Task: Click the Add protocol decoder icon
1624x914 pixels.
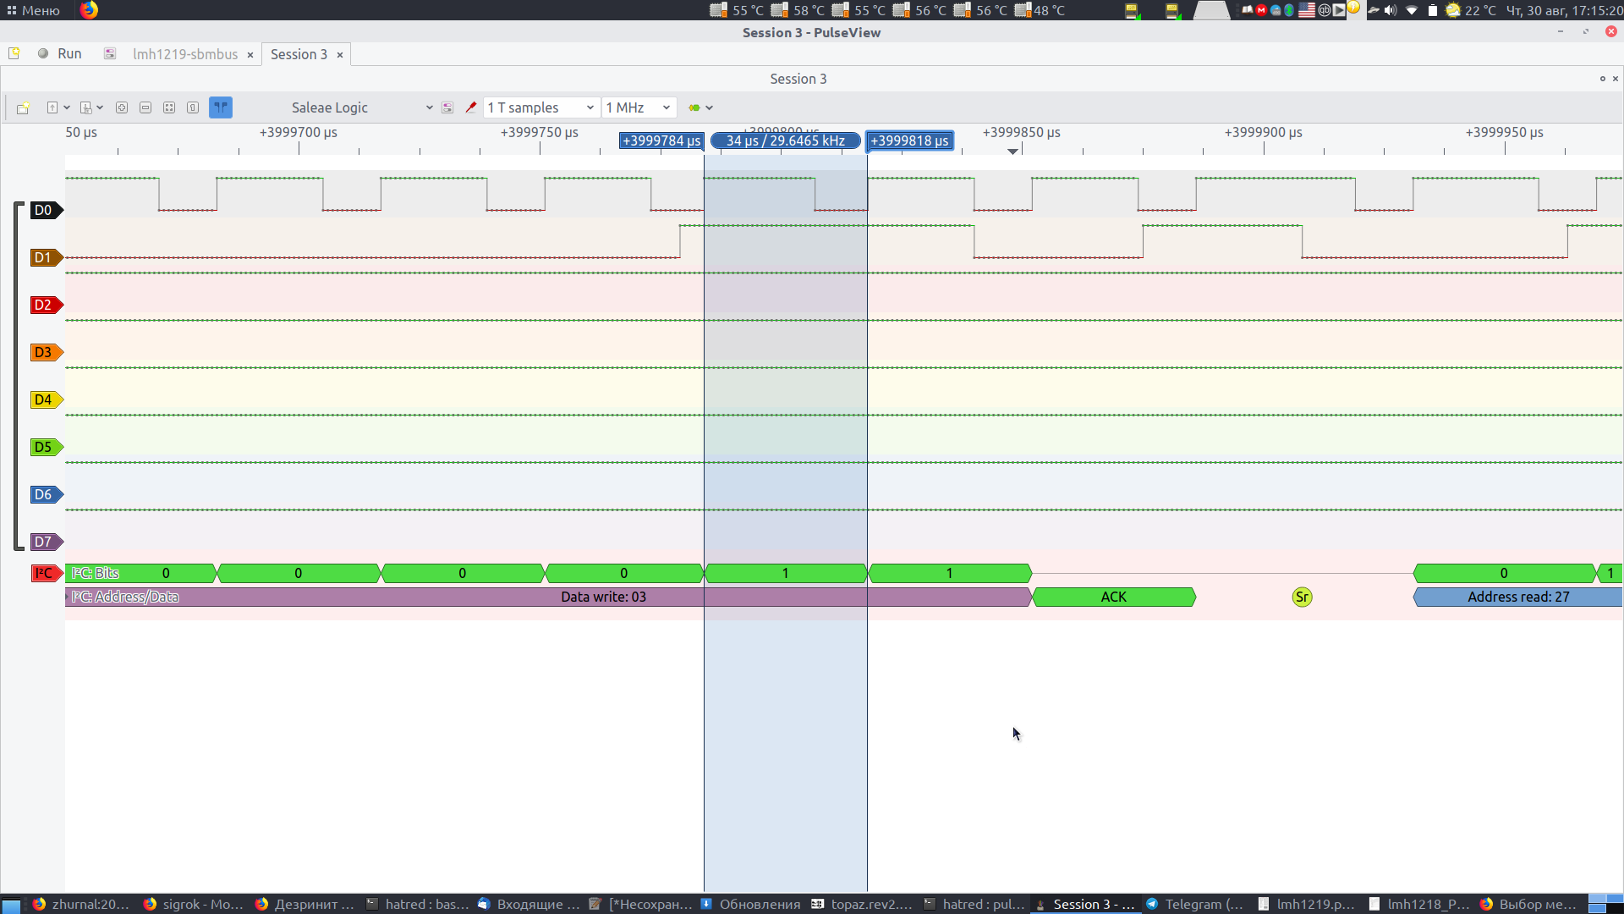Action: click(694, 107)
